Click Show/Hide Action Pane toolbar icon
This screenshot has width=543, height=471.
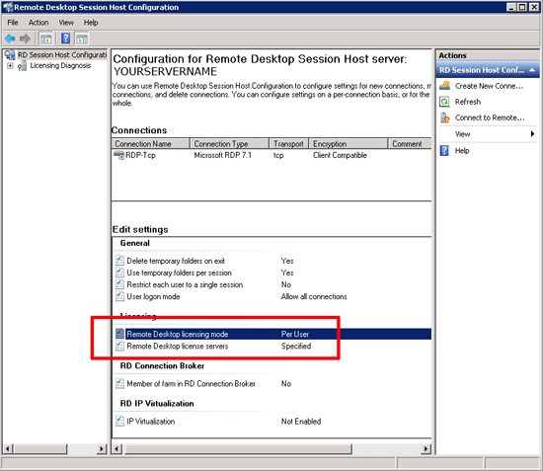tap(82, 39)
